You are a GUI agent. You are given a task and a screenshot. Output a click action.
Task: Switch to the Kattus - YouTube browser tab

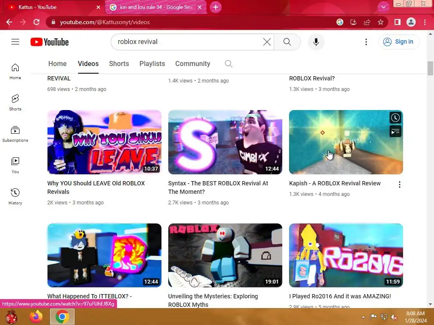click(53, 7)
